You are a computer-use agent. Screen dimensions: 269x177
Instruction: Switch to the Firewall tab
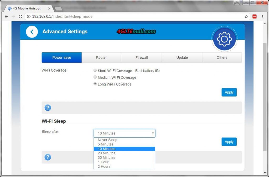click(142, 58)
